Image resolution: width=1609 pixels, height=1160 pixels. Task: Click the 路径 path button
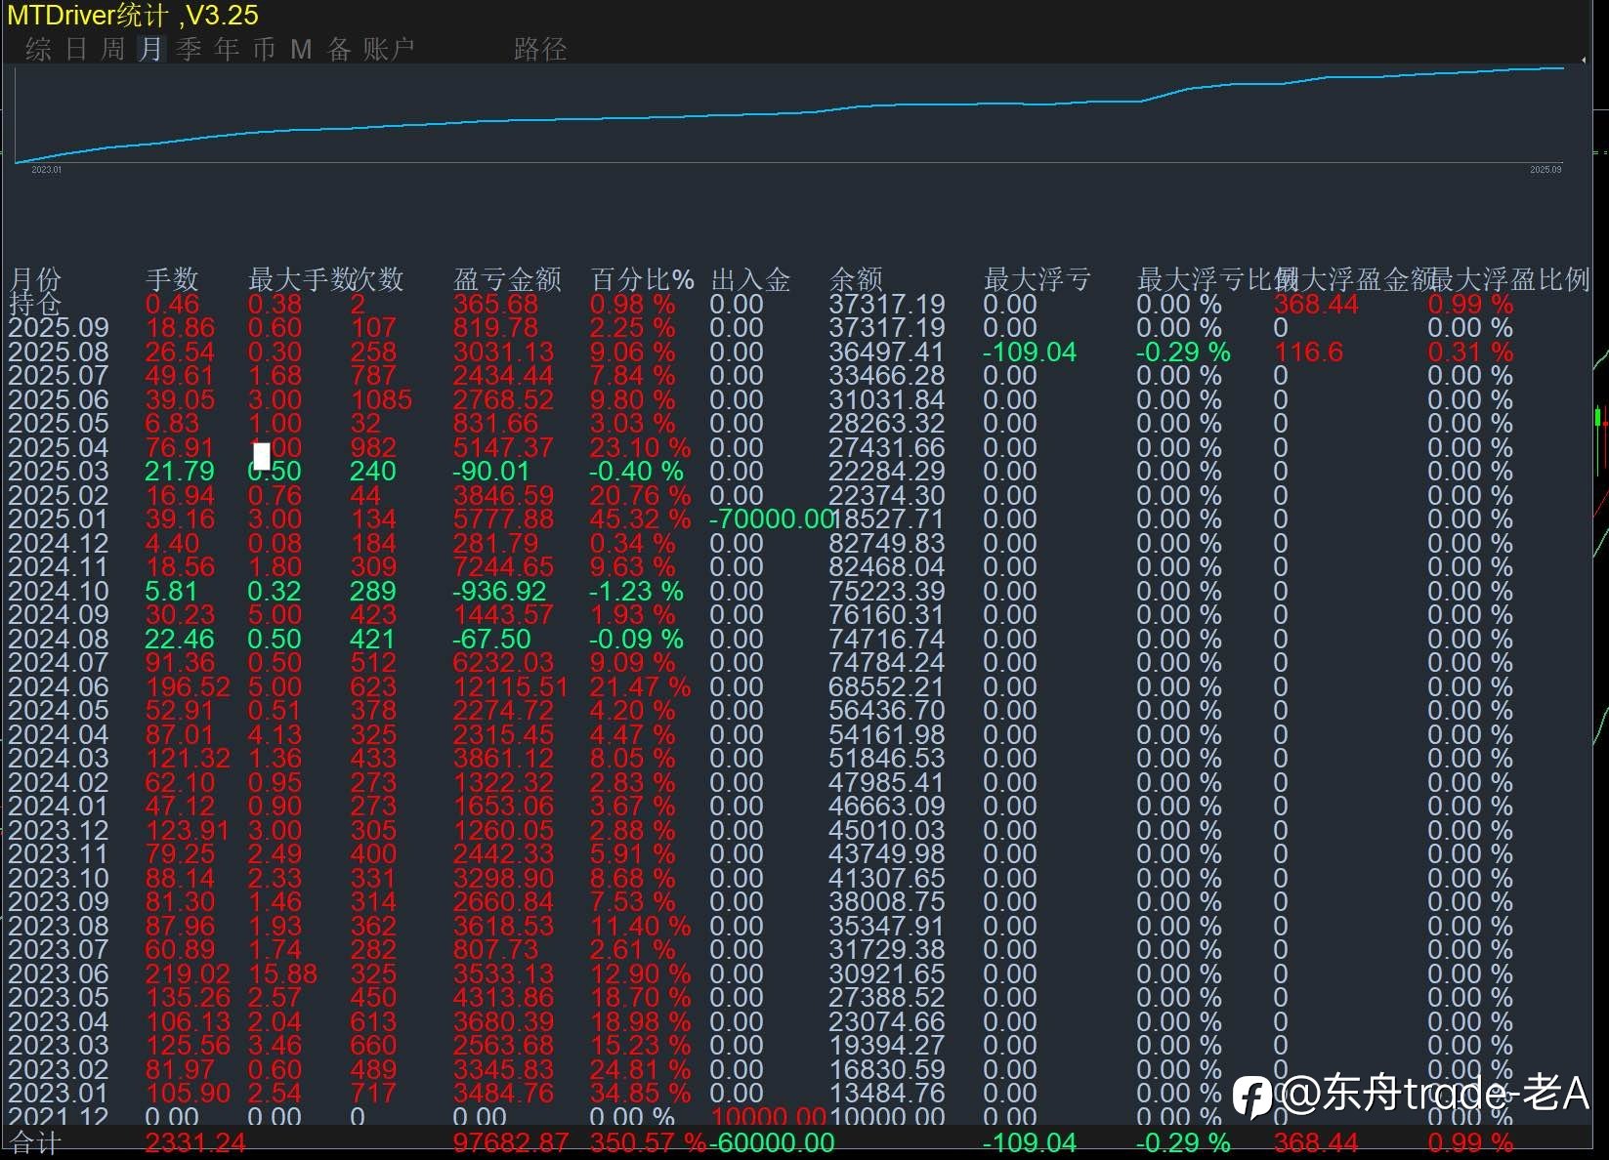tap(540, 49)
